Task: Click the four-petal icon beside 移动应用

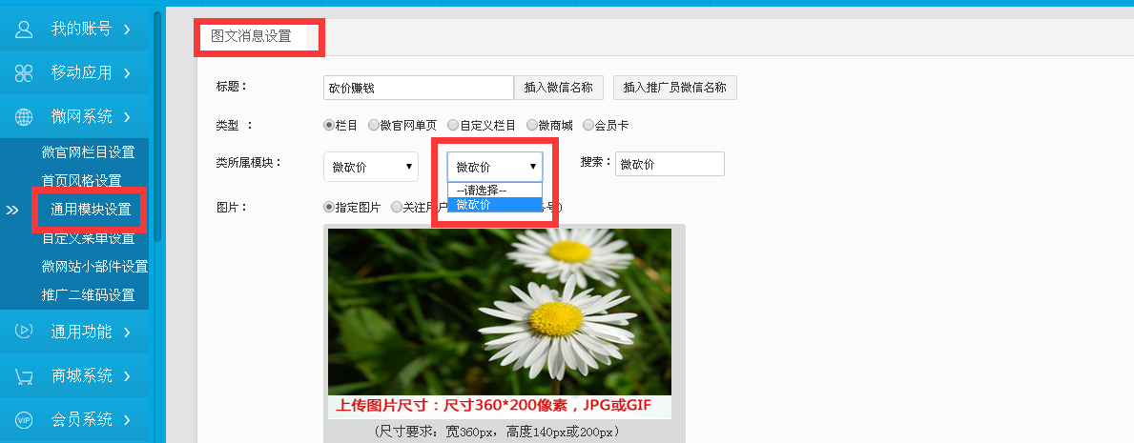Action: click(x=24, y=72)
